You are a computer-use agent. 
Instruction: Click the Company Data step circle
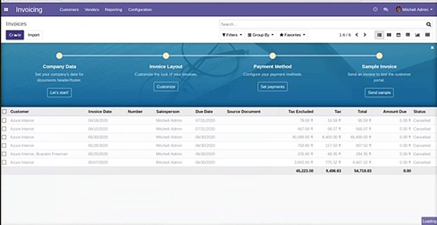59,56
